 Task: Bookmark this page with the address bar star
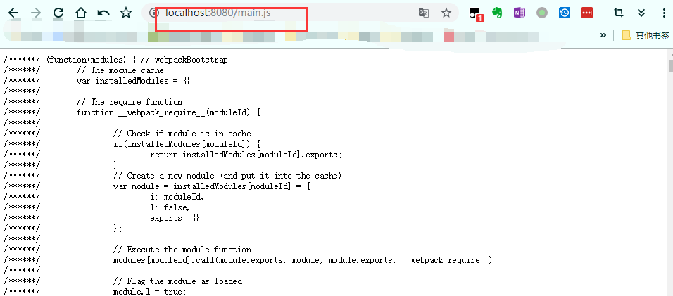446,13
